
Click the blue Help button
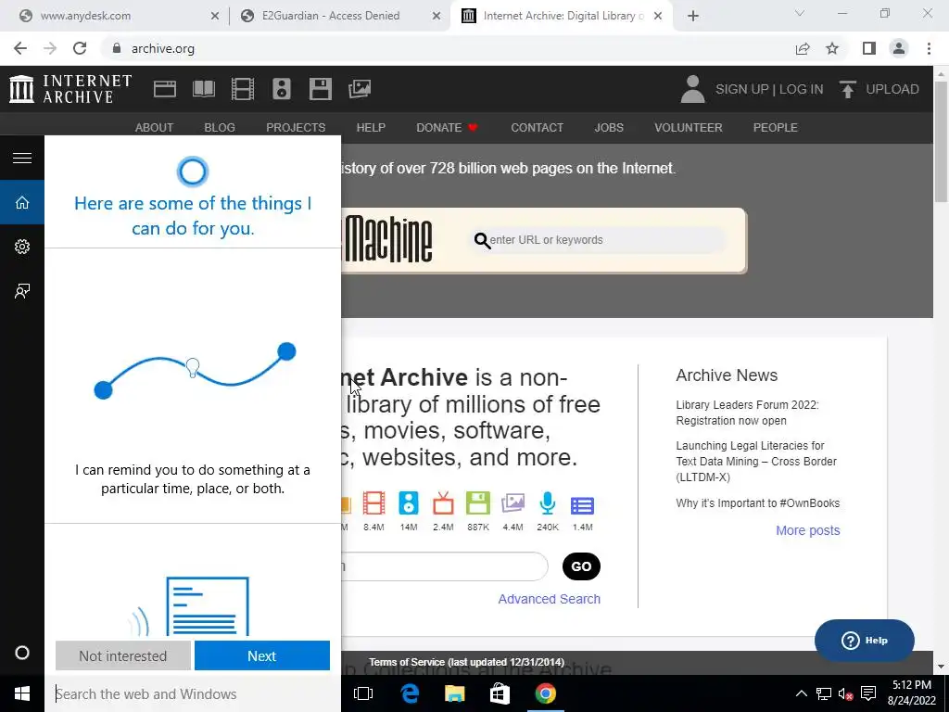pos(865,641)
